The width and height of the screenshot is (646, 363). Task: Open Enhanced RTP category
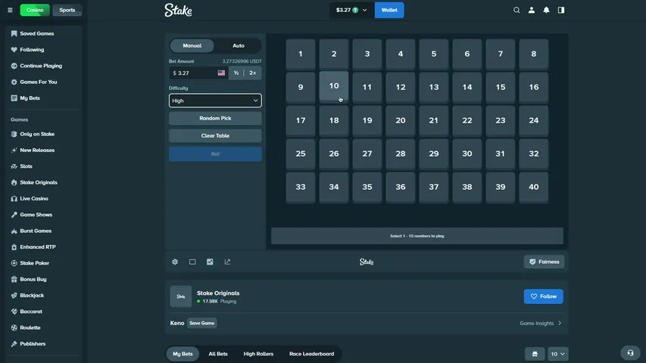pos(38,247)
